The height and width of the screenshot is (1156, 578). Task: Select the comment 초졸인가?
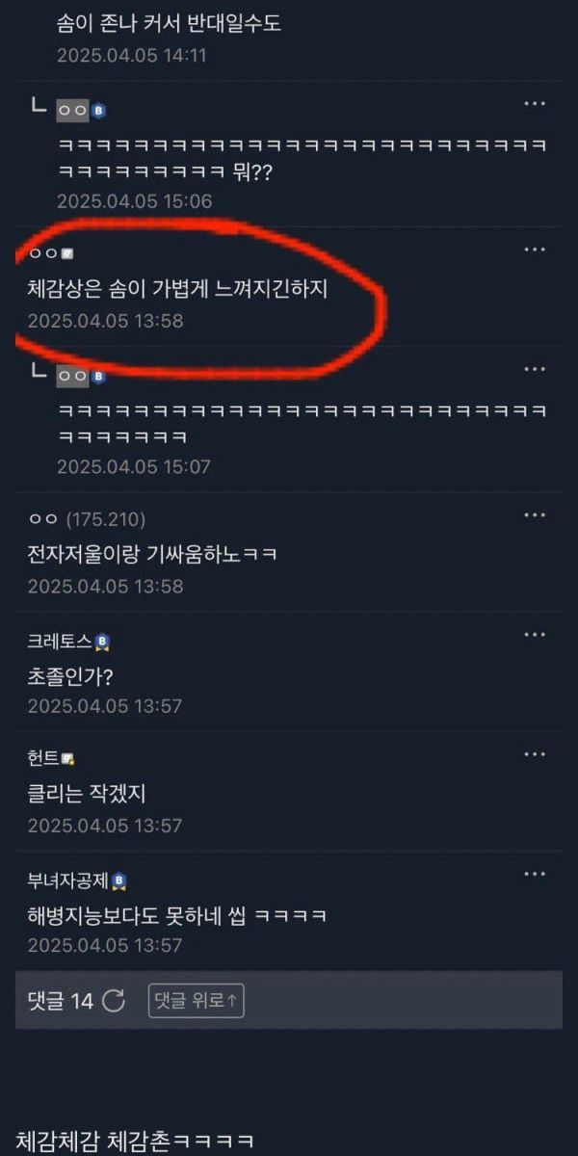coord(71,675)
